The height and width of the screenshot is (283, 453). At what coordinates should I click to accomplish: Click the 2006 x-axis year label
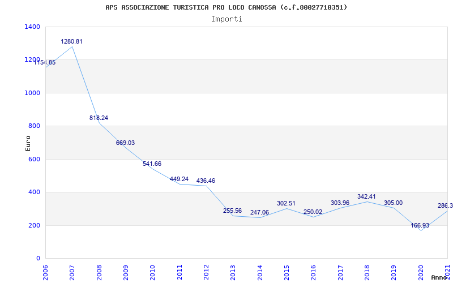coord(45,273)
